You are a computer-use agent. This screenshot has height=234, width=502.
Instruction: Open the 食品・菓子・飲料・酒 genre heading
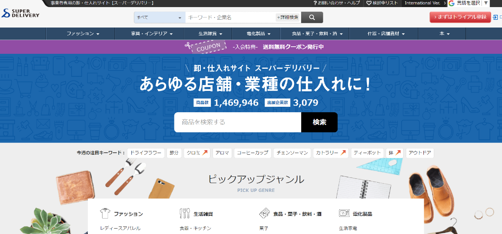pos(297,214)
